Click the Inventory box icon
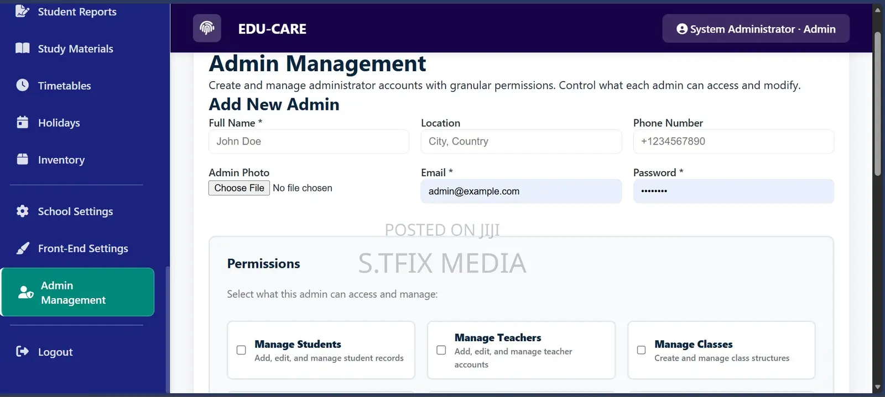This screenshot has width=885, height=397. (22, 159)
